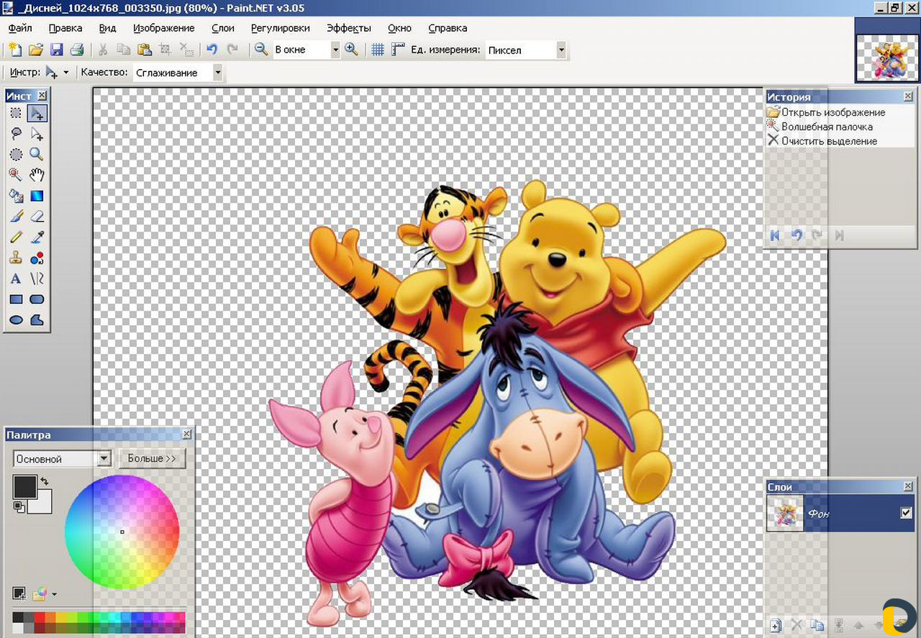The width and height of the screenshot is (921, 638).
Task: Select the Move Selected Pixels tool
Action: pyautogui.click(x=37, y=113)
